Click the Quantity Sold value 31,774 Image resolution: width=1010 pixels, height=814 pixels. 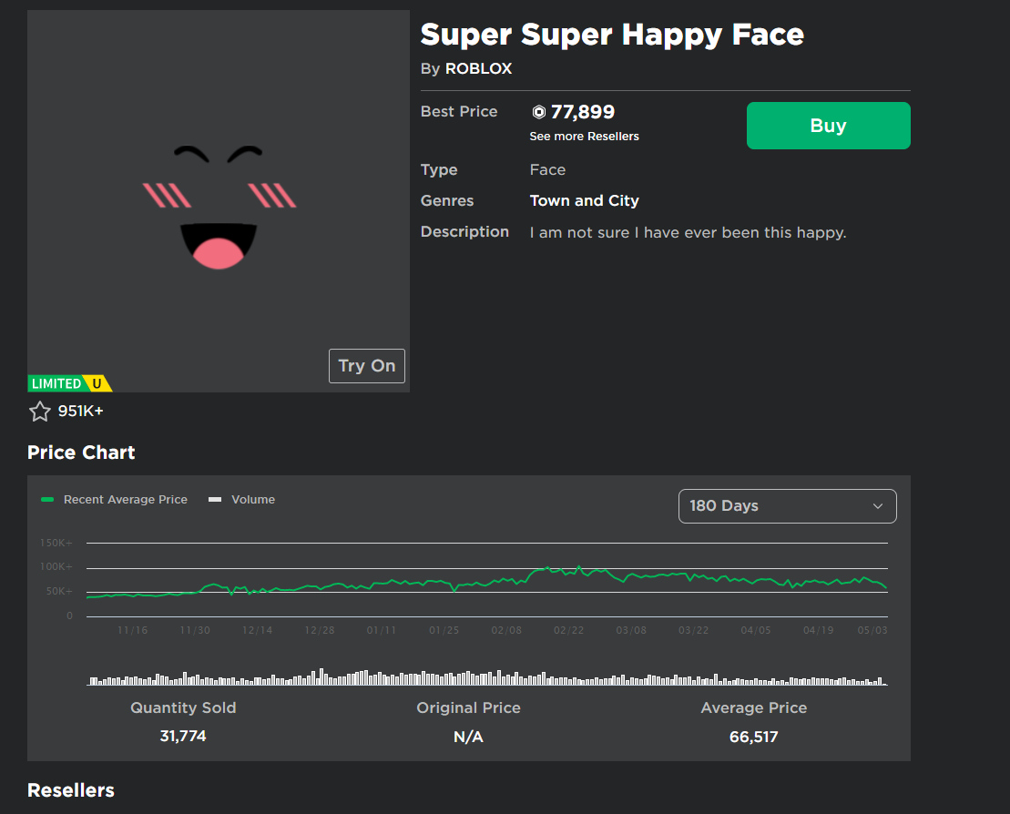tap(183, 736)
